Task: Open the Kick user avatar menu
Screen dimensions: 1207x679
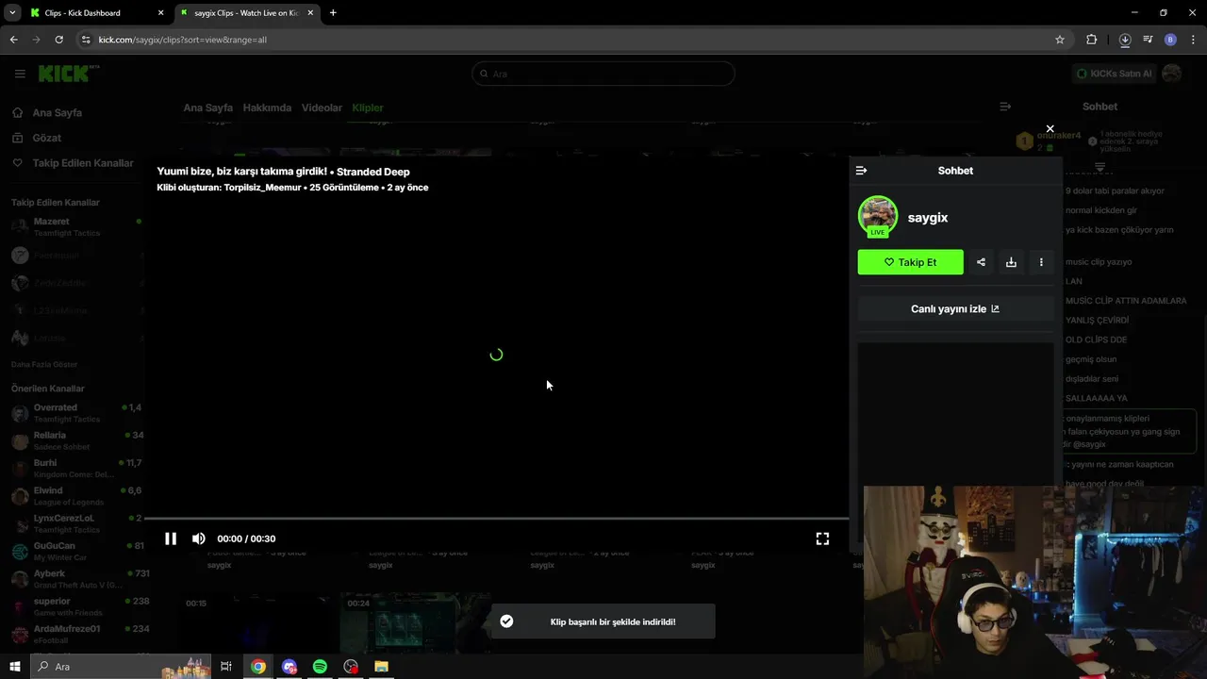Action: [1172, 74]
